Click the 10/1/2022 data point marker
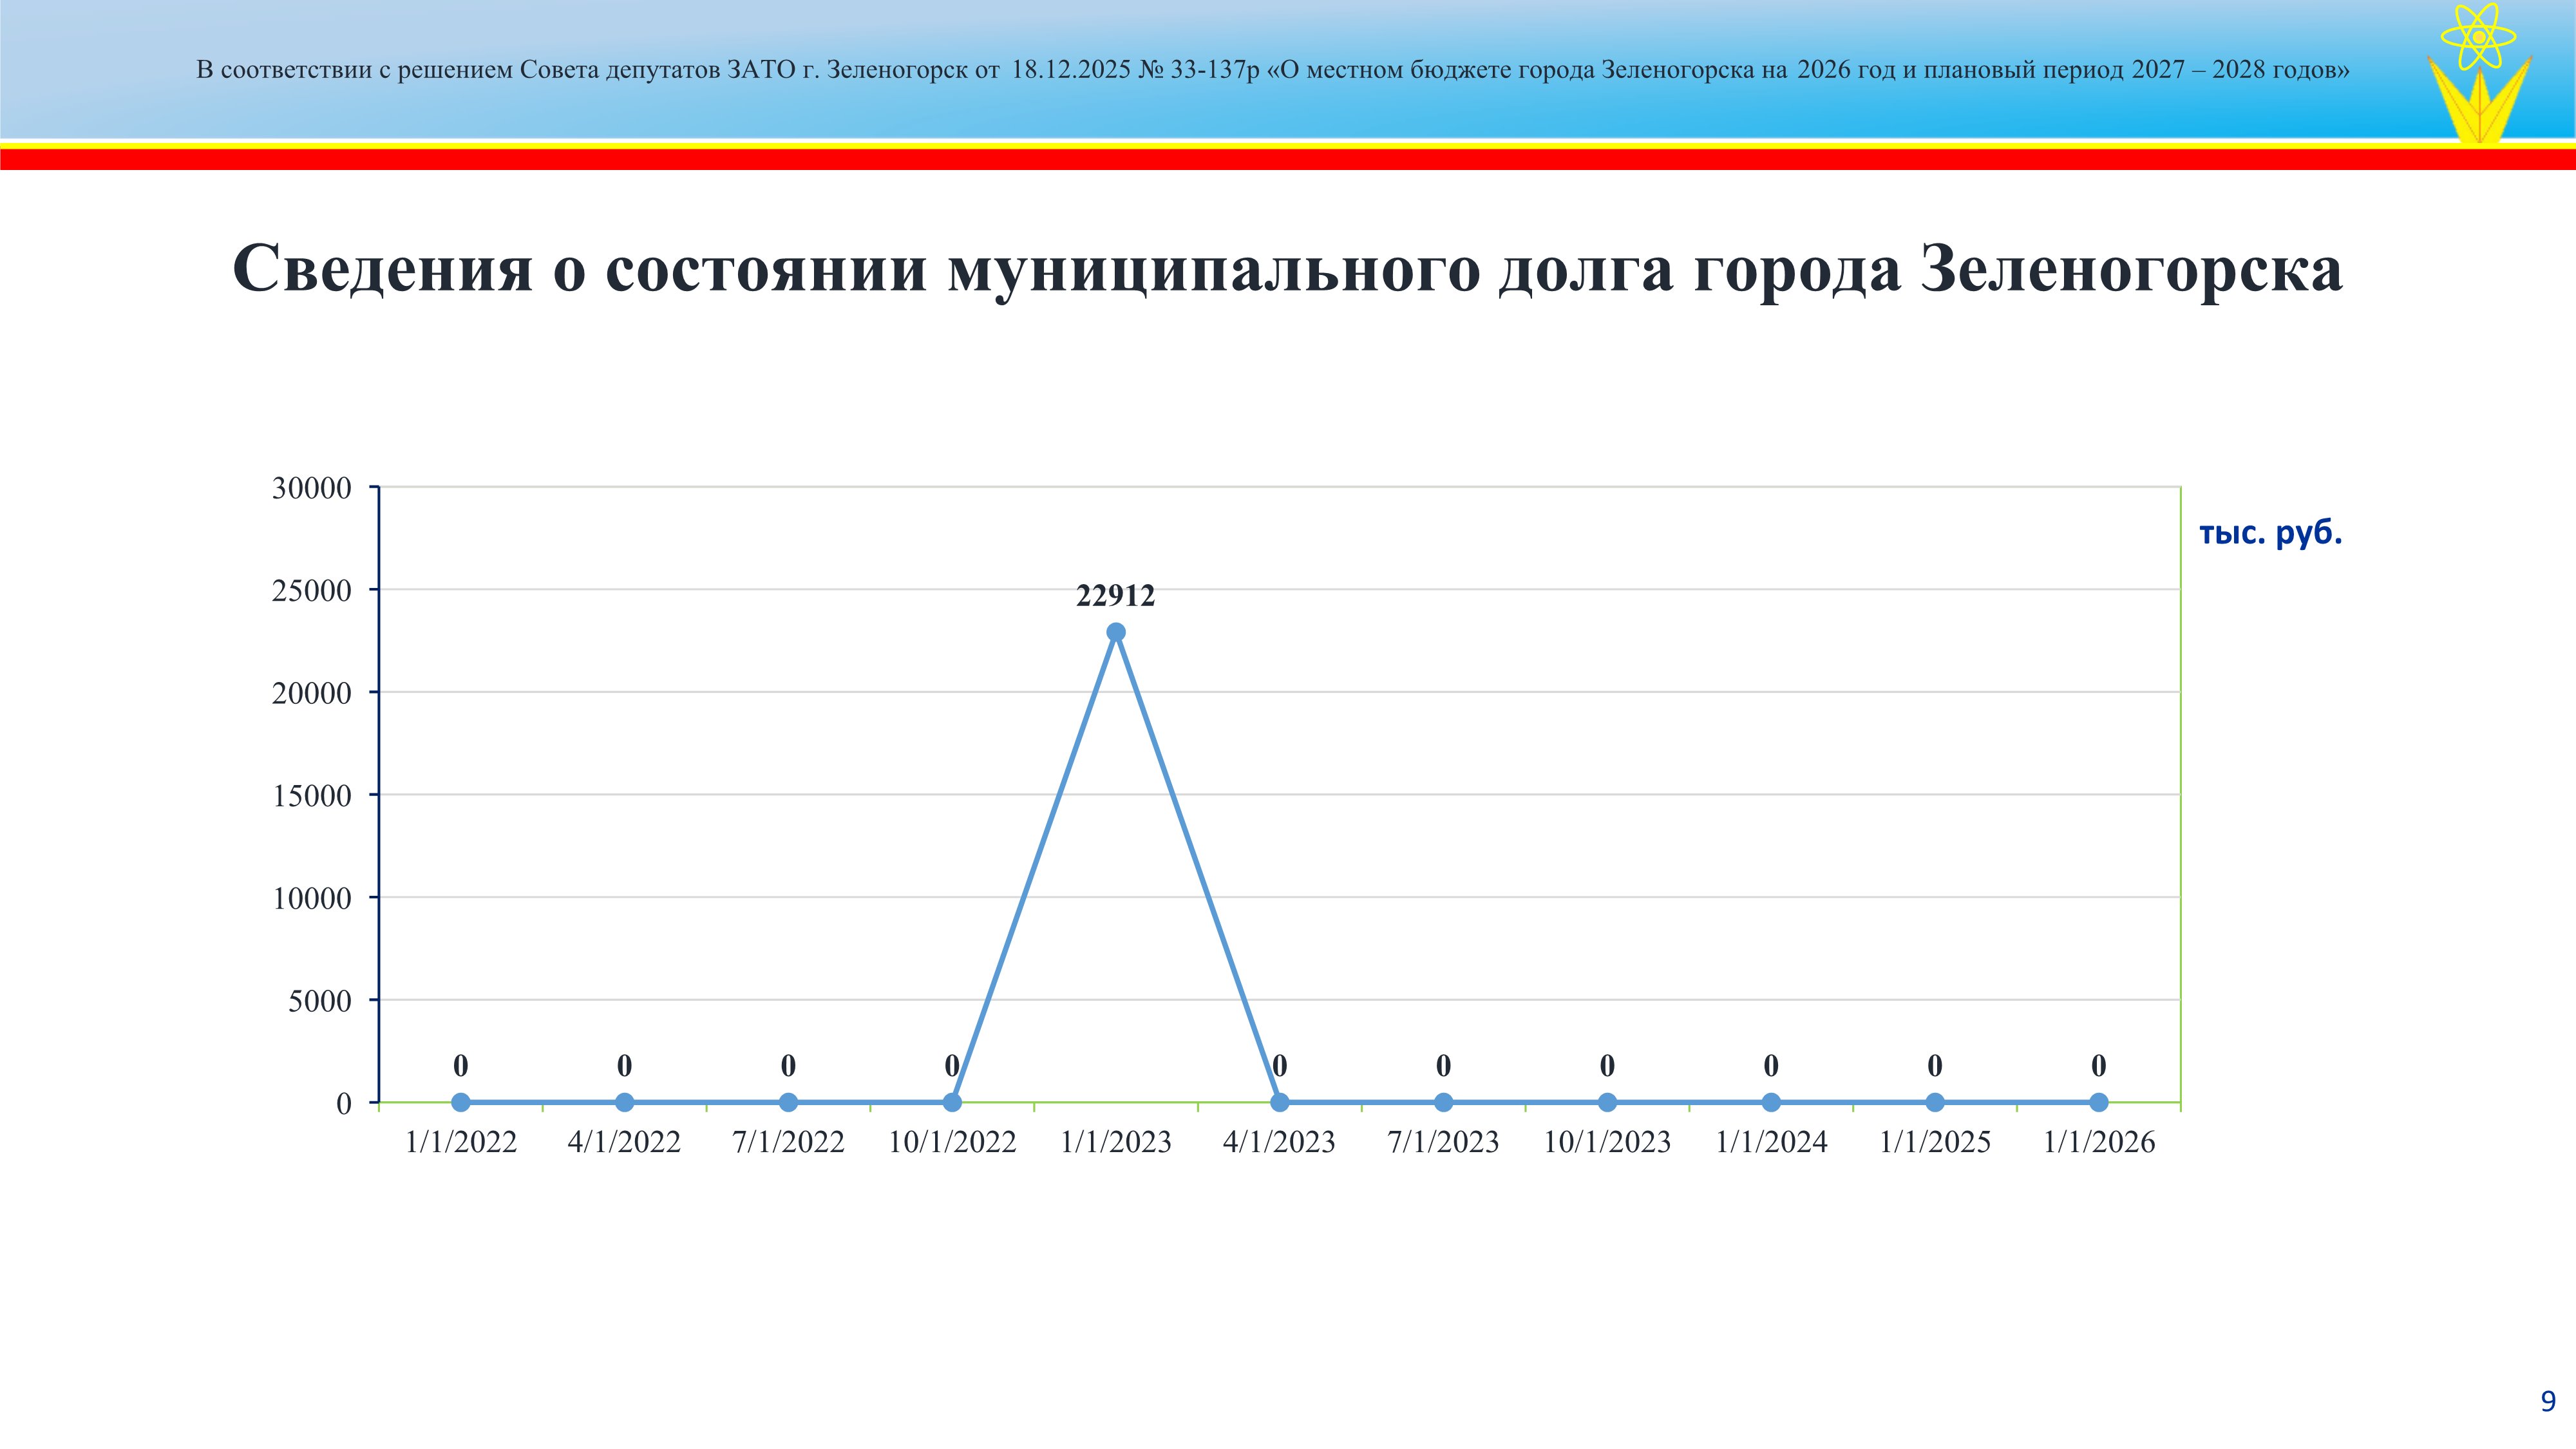Image resolution: width=2576 pixels, height=1449 pixels. point(952,1102)
